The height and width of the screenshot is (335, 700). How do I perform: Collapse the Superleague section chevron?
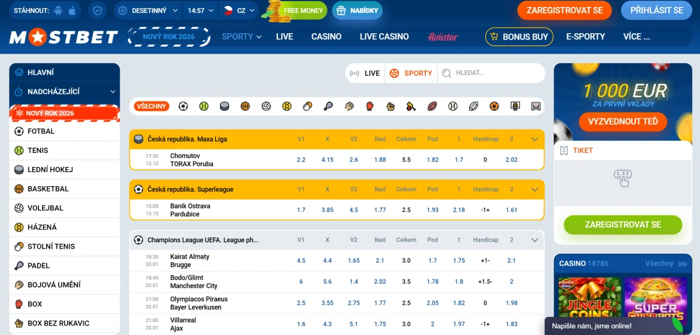click(x=534, y=190)
